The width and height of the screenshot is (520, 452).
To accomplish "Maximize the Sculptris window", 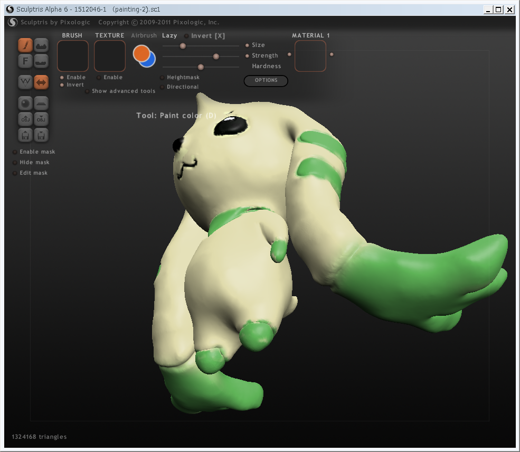I will 498,10.
